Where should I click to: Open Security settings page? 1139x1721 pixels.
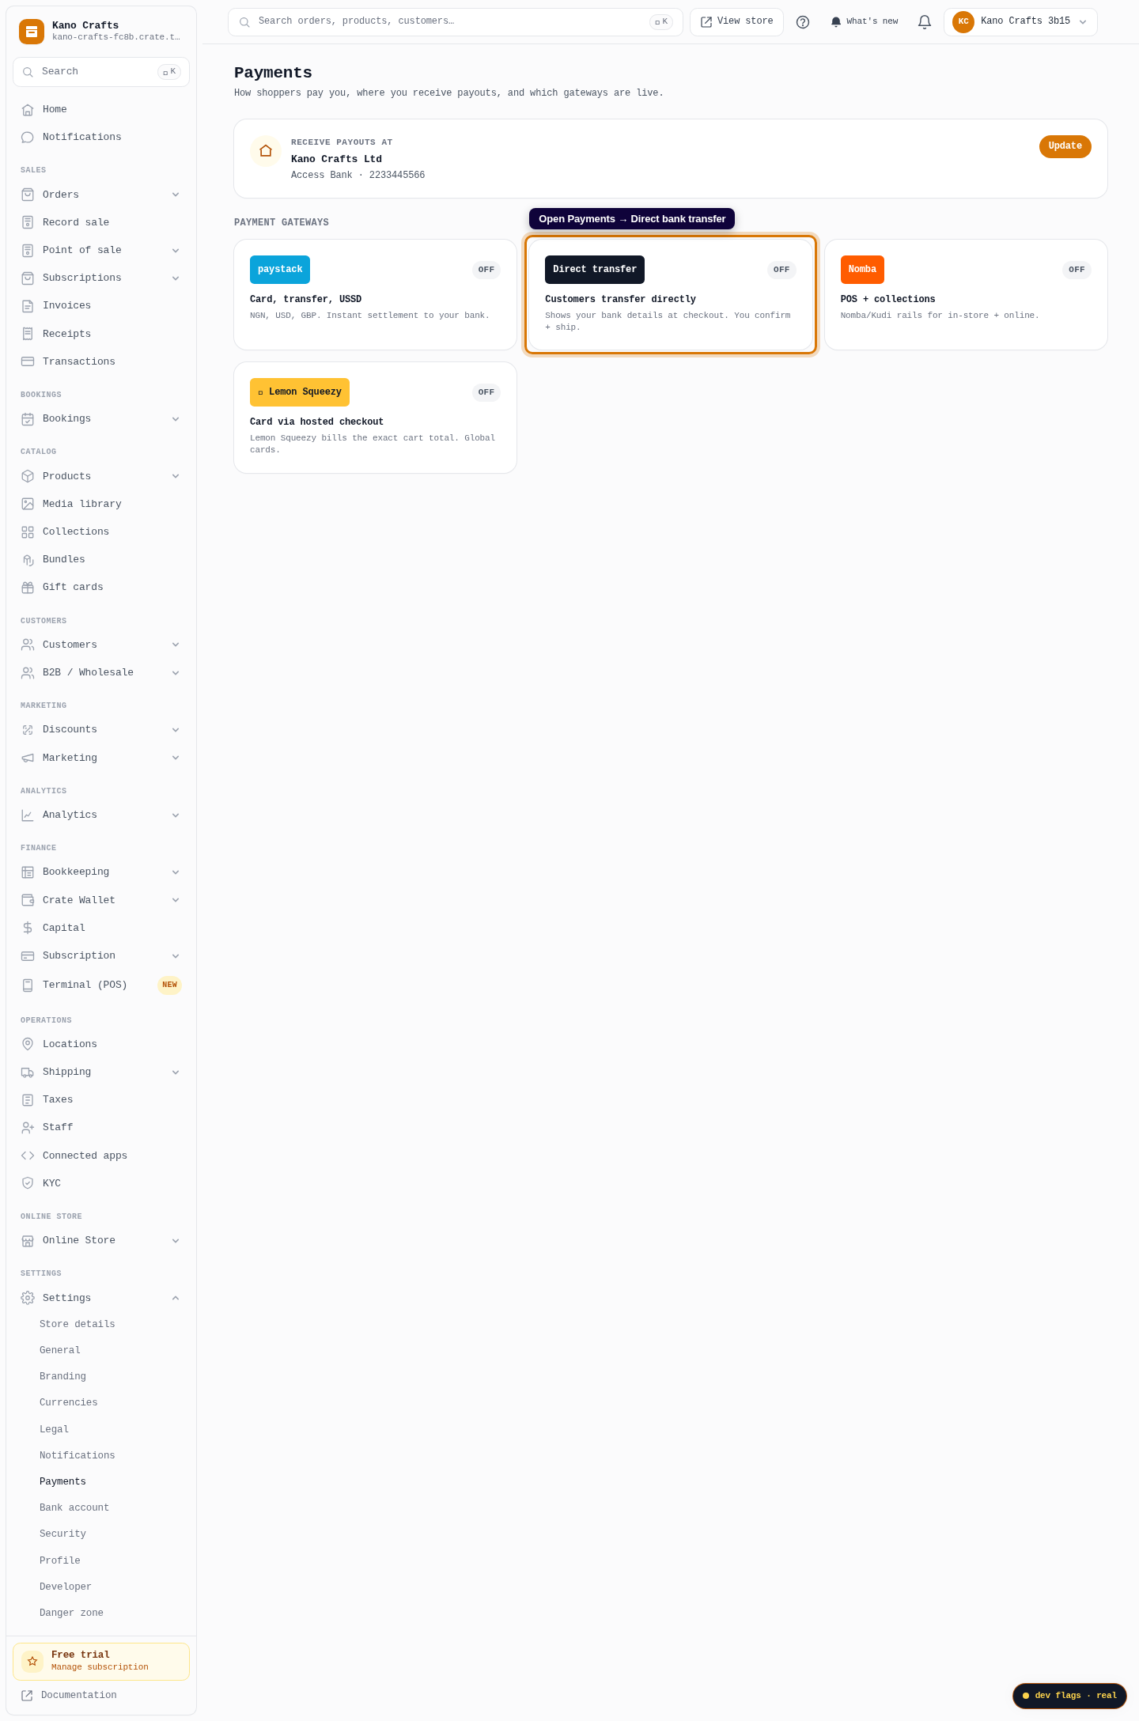coord(62,1534)
